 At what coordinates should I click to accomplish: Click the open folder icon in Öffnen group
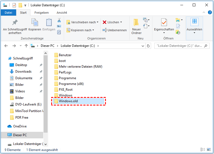(178, 20)
